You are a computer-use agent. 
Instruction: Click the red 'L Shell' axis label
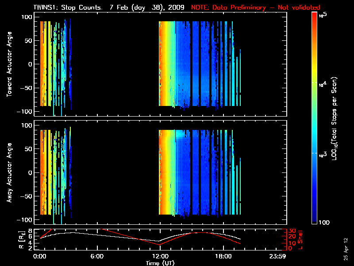click(x=301, y=239)
